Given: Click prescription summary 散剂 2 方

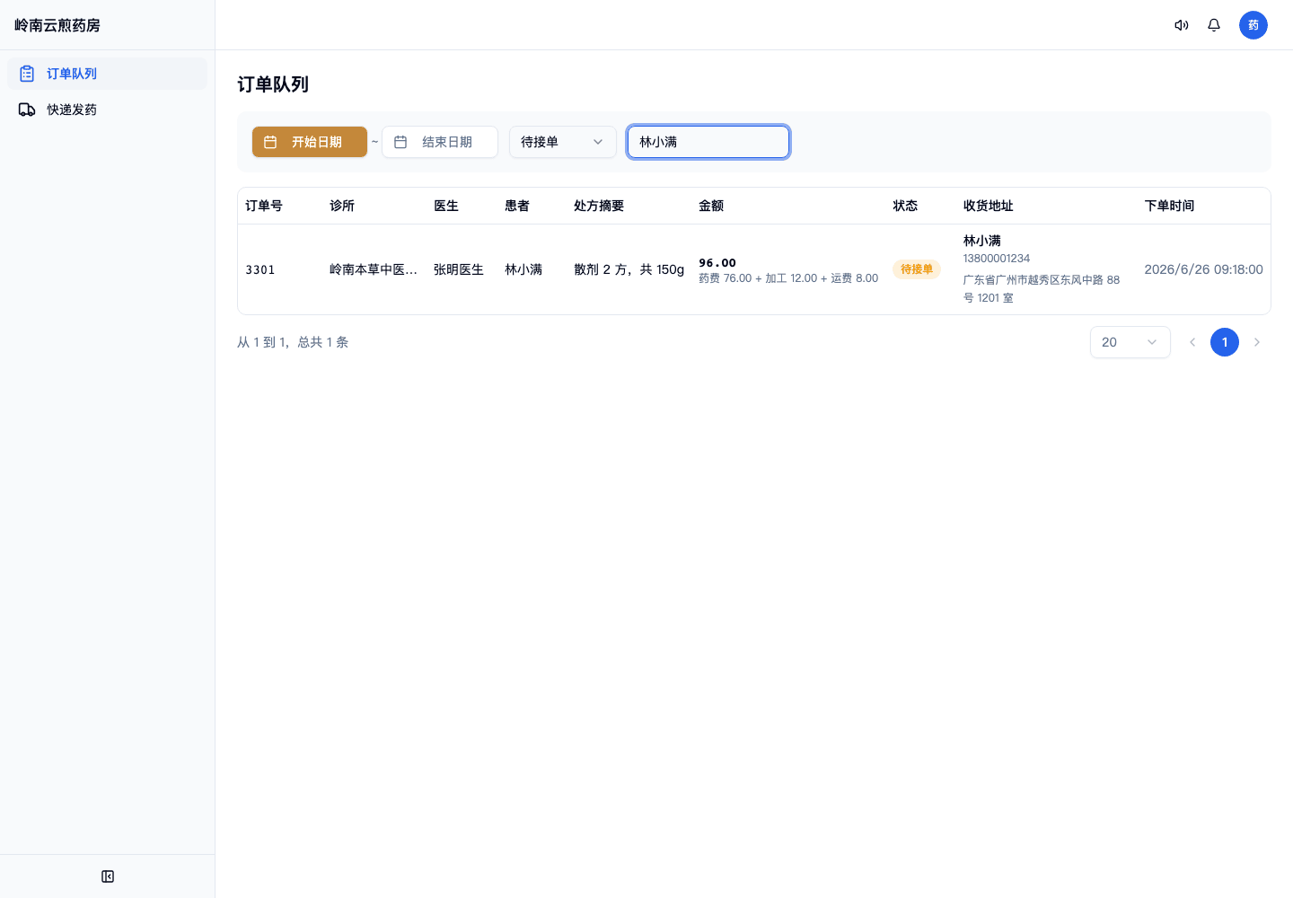Looking at the screenshot, I should click(x=629, y=269).
